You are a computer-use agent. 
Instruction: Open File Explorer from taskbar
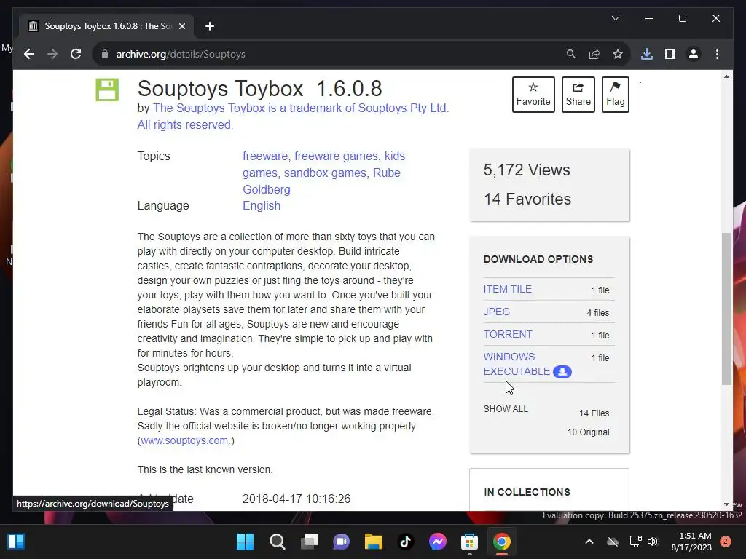[x=374, y=542]
